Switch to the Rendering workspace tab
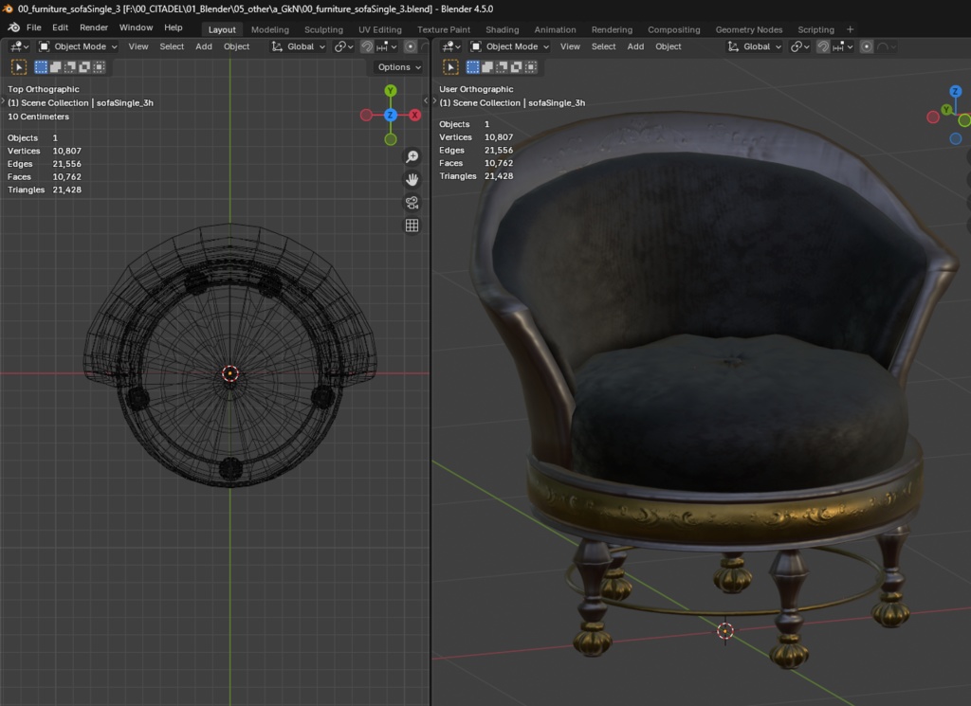The height and width of the screenshot is (706, 971). point(612,29)
